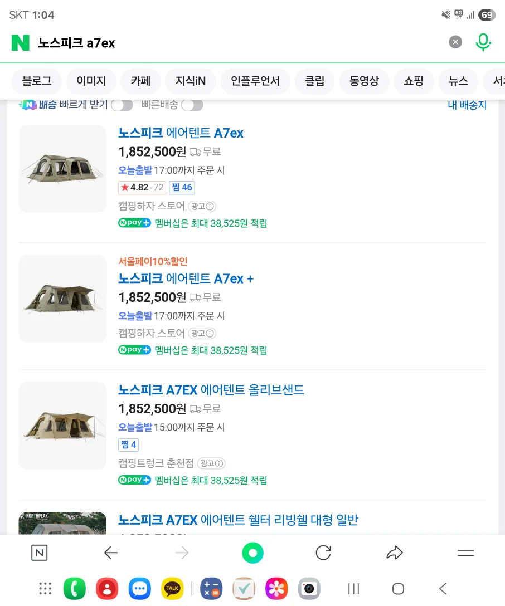Viewport: 505px width, 606px height.
Task: Tap the green circle button in the bottom bar
Action: coord(252,553)
